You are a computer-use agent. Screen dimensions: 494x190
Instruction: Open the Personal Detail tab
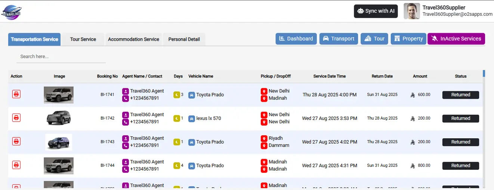184,39
